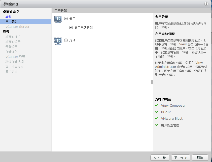
Task: Click the 桌面池设置 step
Action: [x=13, y=42]
